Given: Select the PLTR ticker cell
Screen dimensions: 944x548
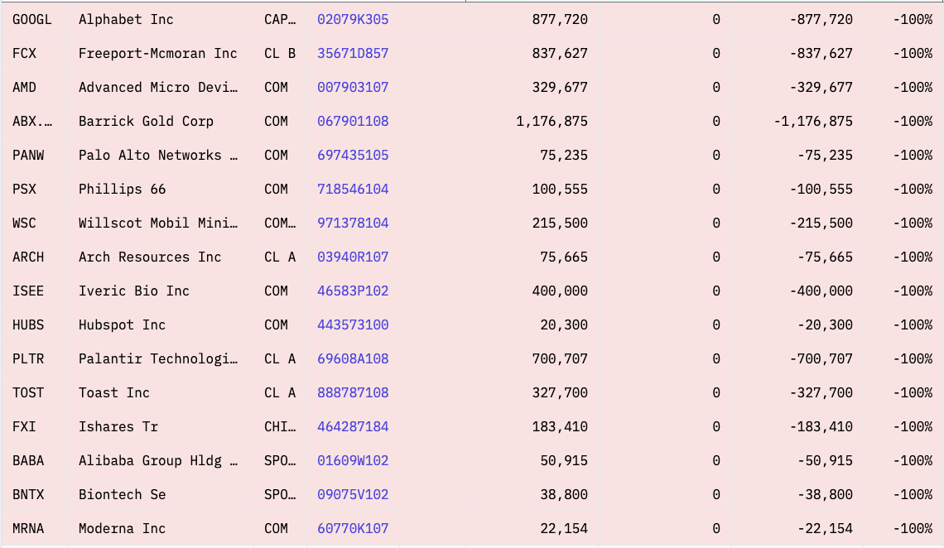Looking at the screenshot, I should point(28,358).
